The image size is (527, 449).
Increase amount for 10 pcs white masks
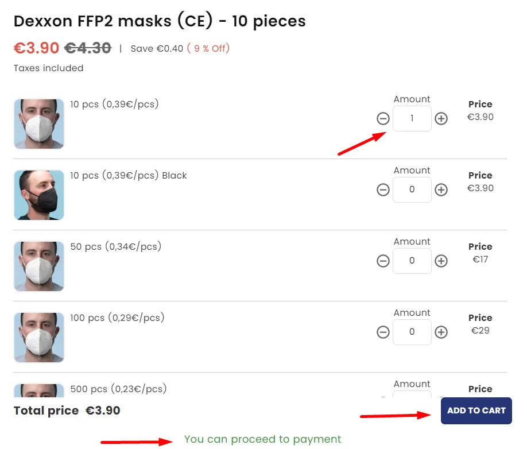pos(441,118)
